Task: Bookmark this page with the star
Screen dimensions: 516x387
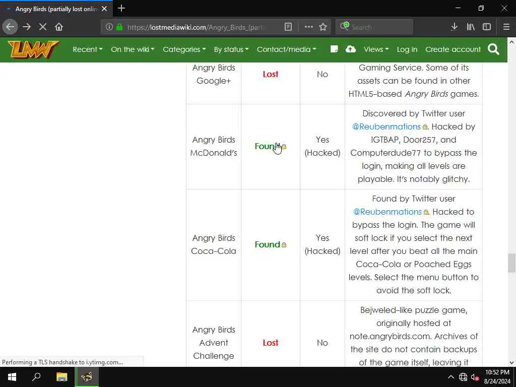Action: [x=323, y=27]
